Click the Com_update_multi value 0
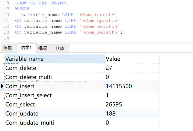Viewport: 193px width, 131px height. pos(132,123)
